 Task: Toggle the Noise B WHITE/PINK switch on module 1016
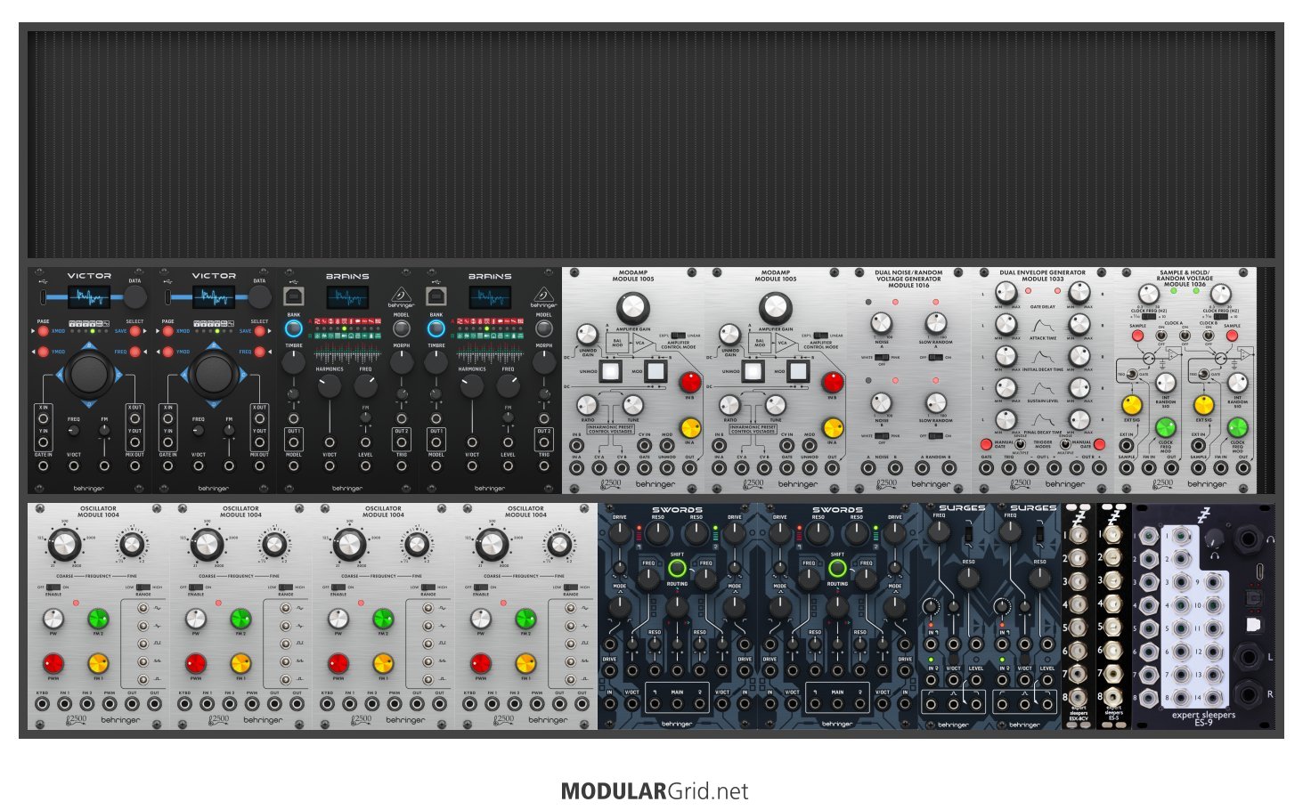point(881,436)
